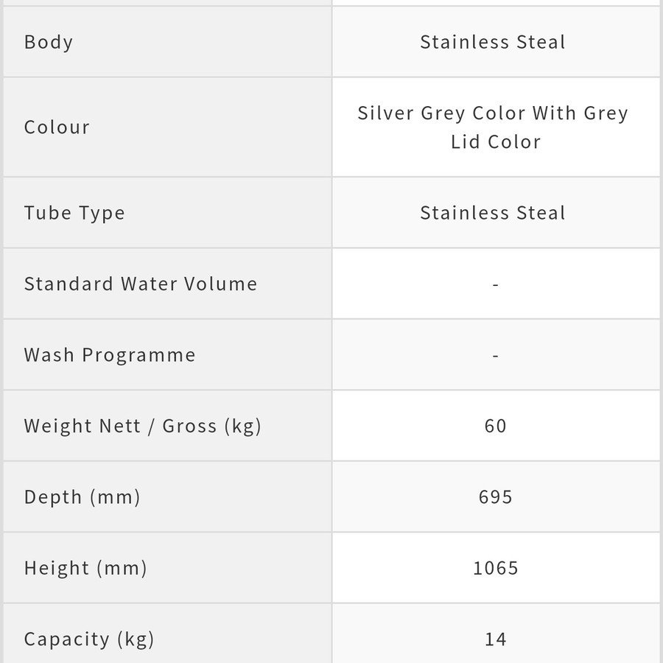Click the Standard Water Volume label
Image resolution: width=663 pixels, height=663 pixels.
click(x=141, y=284)
